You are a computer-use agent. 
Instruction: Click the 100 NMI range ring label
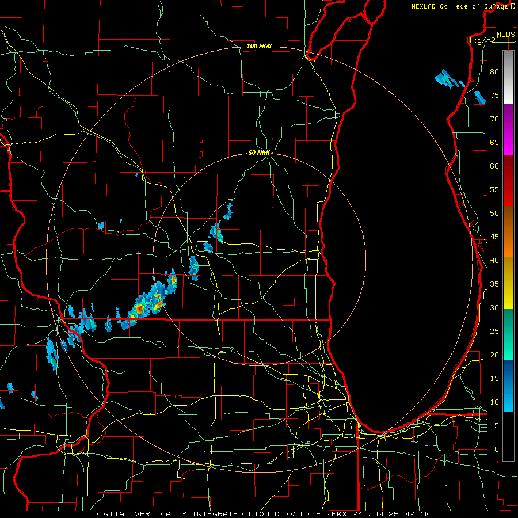tap(259, 46)
